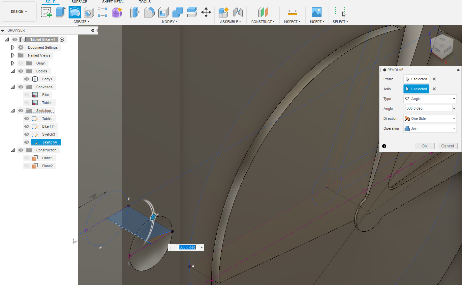Click the browser panel options dot
The image size is (462, 285).
click(93, 30)
